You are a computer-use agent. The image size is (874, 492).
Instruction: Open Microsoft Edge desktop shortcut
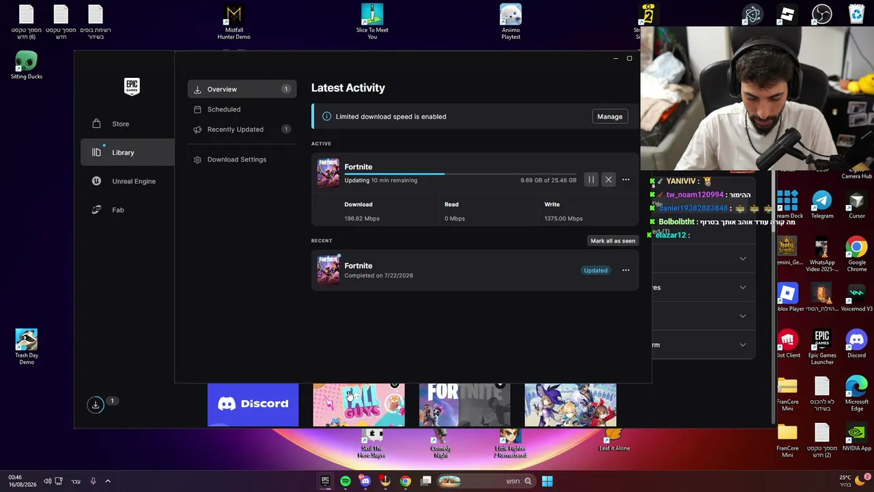[x=856, y=394]
